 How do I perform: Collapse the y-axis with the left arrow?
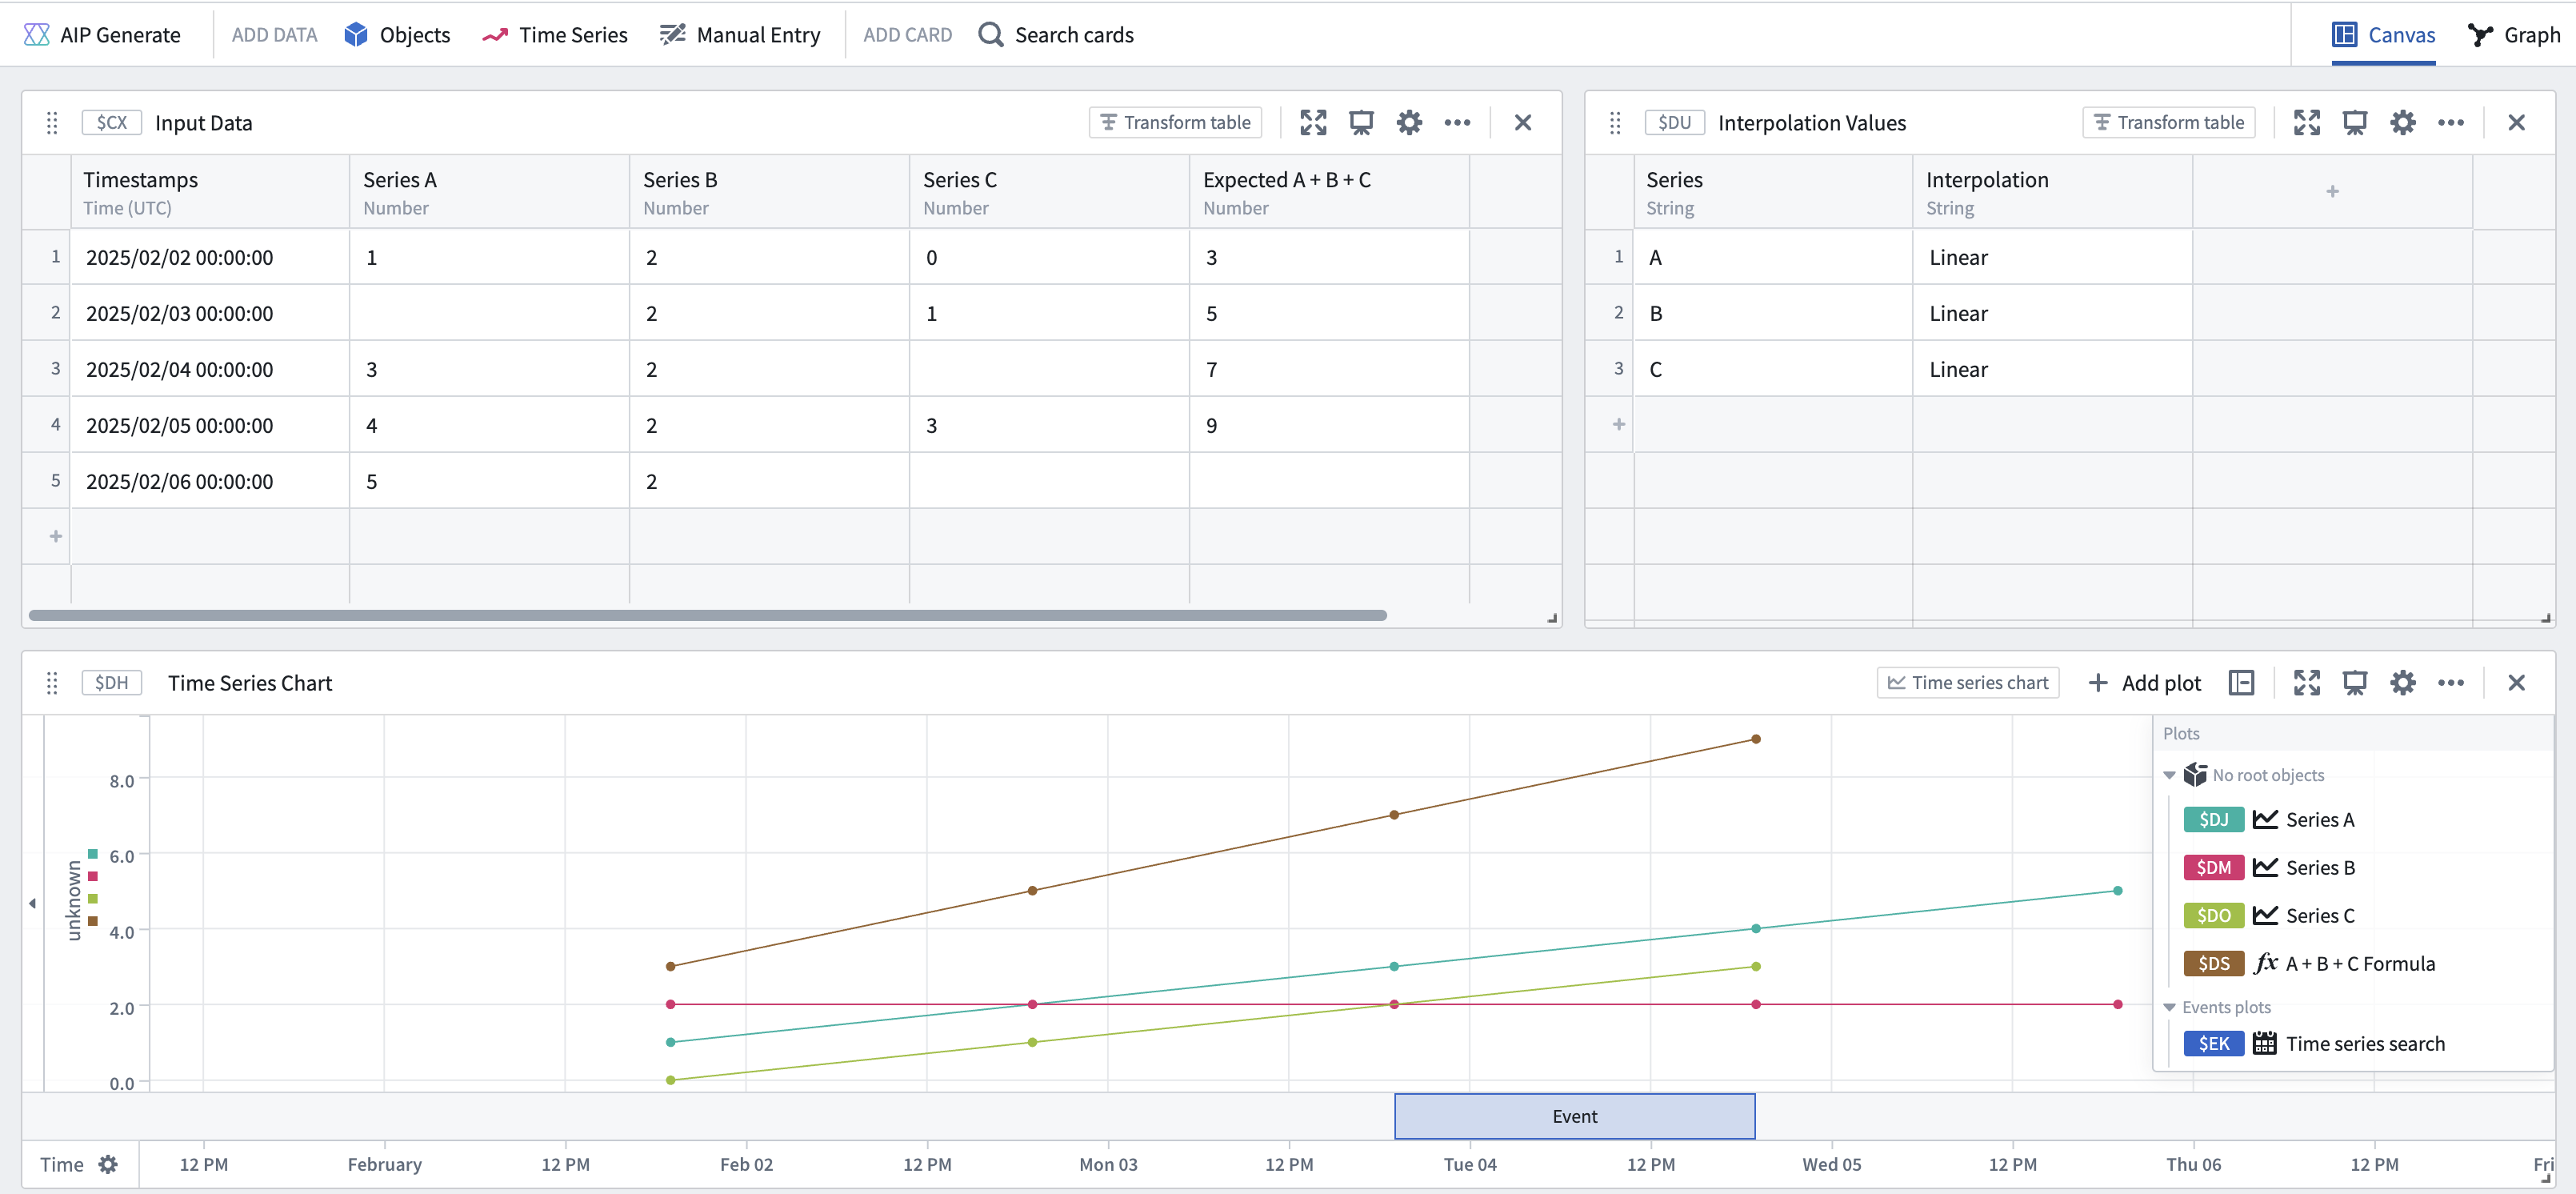point(32,903)
